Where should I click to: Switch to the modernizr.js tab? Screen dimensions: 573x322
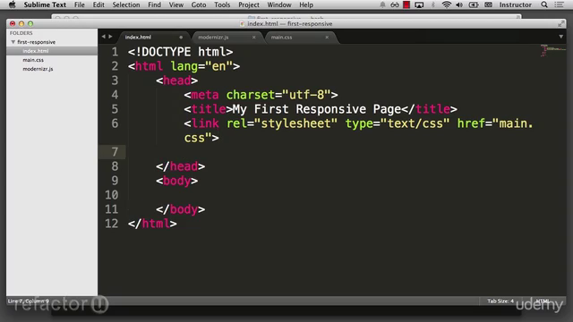[x=226, y=38]
